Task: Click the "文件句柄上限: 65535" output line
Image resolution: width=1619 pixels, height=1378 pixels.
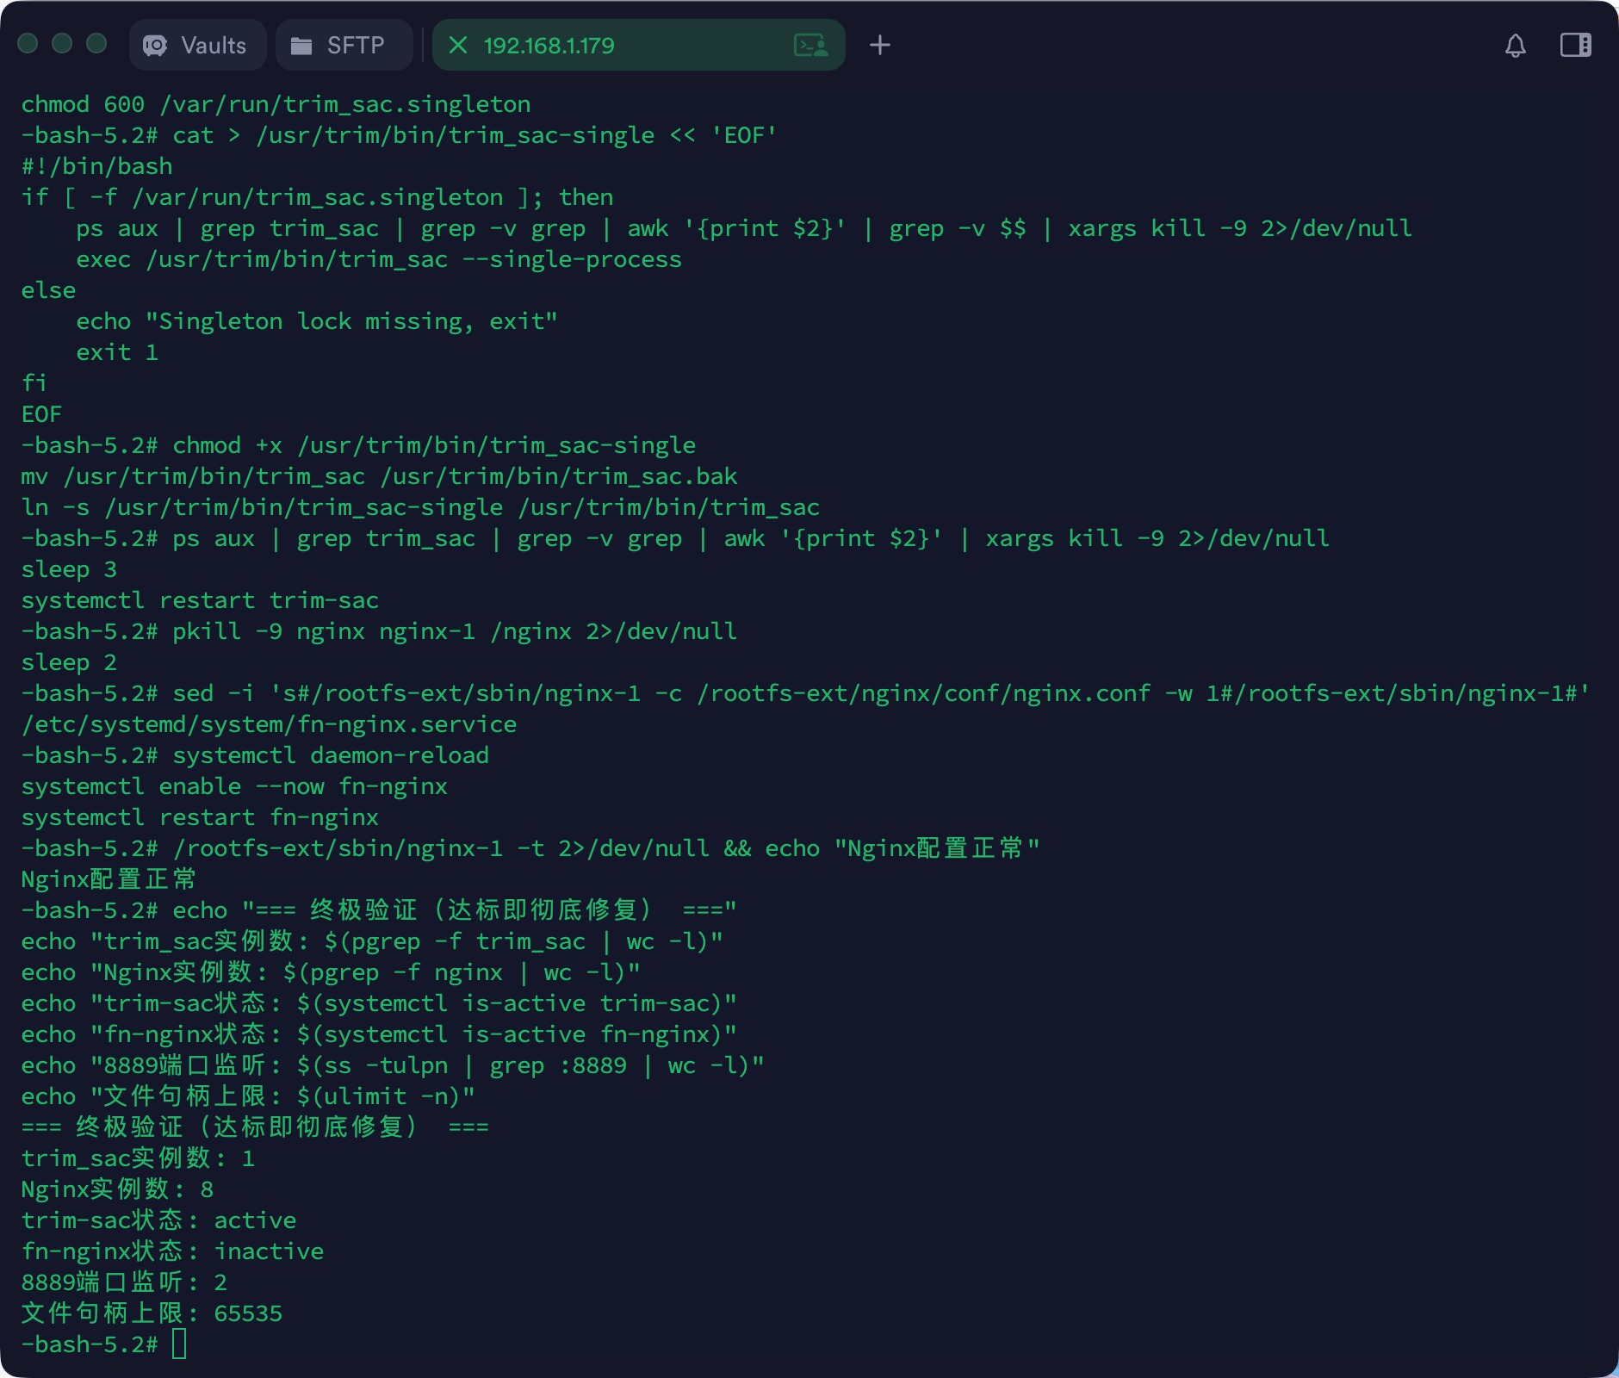Action: pos(152,1313)
